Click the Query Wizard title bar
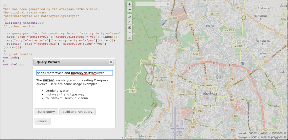The width and height of the screenshot is (288, 140). coord(74,62)
